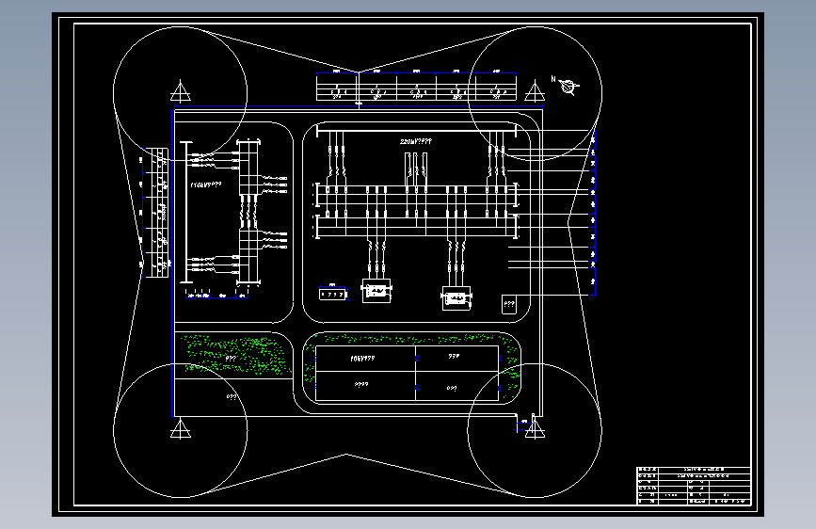Select the bottom-left lightning rod triangle symbol
816x529 pixels.
coord(181,428)
